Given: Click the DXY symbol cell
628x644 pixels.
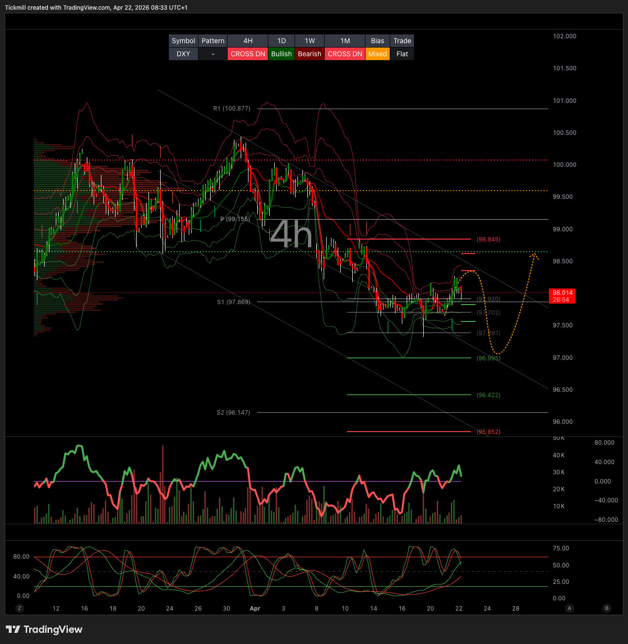Looking at the screenshot, I should tap(183, 54).
